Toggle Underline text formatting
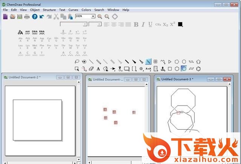This screenshot has width=241, height=164. tap(150, 25)
